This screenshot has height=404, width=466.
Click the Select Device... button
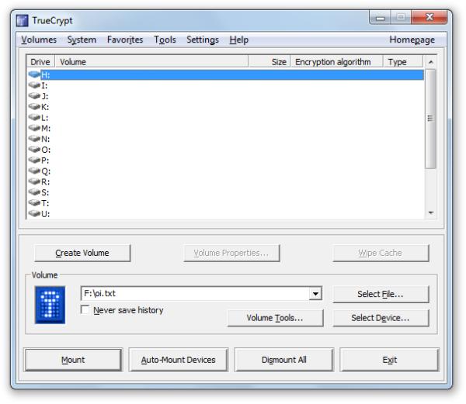click(x=381, y=318)
